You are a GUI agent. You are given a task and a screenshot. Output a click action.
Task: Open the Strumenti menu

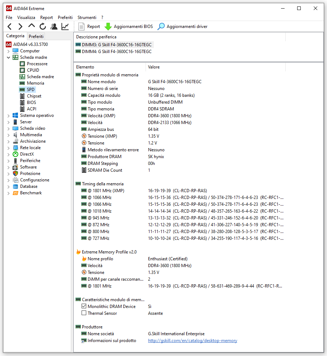[87, 18]
